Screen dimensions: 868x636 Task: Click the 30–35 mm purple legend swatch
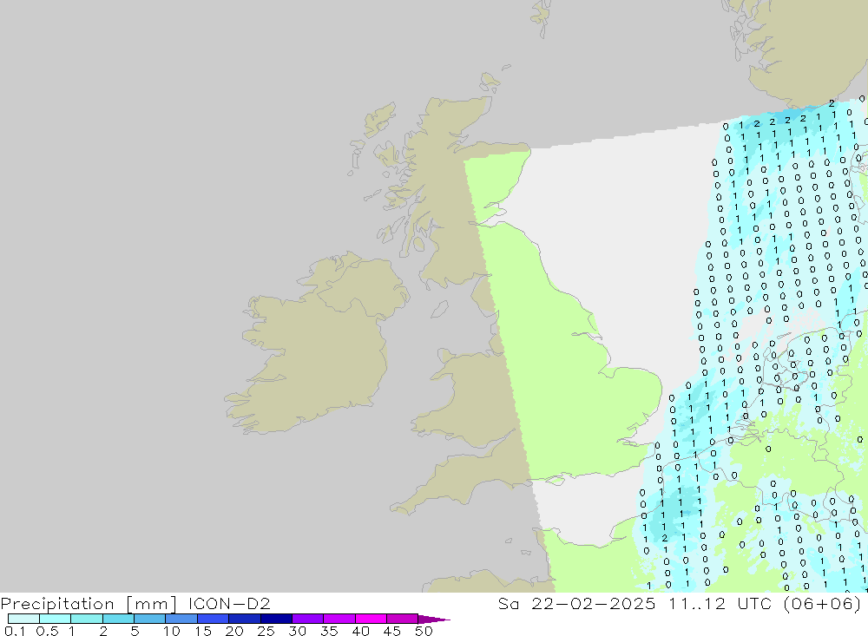307,619
